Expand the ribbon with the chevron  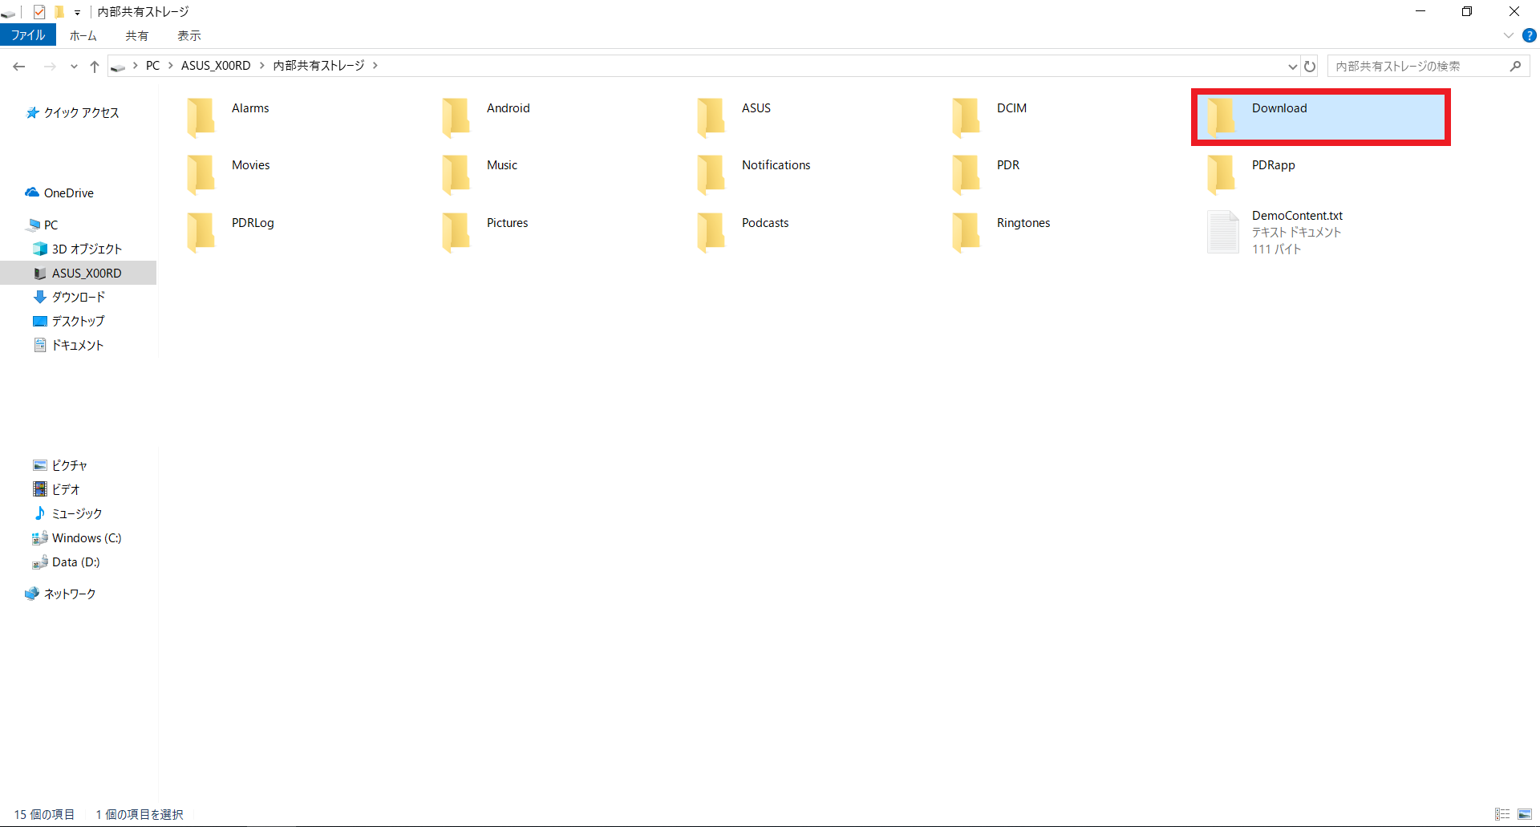pyautogui.click(x=1508, y=35)
